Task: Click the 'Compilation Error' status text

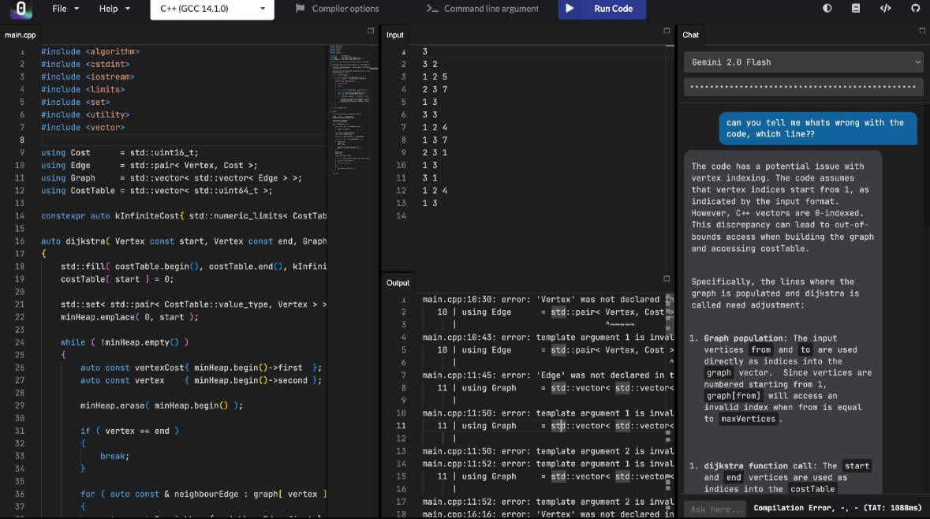Action: [838, 508]
